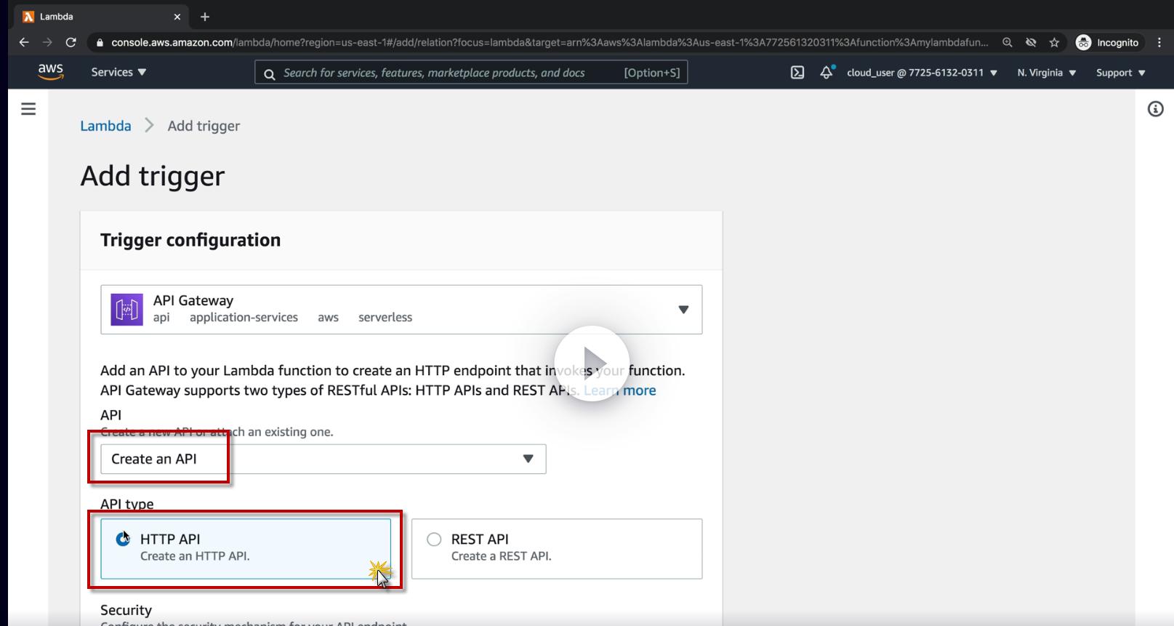Click the search magnifier icon in AWS search
1174x626 pixels.
point(269,73)
